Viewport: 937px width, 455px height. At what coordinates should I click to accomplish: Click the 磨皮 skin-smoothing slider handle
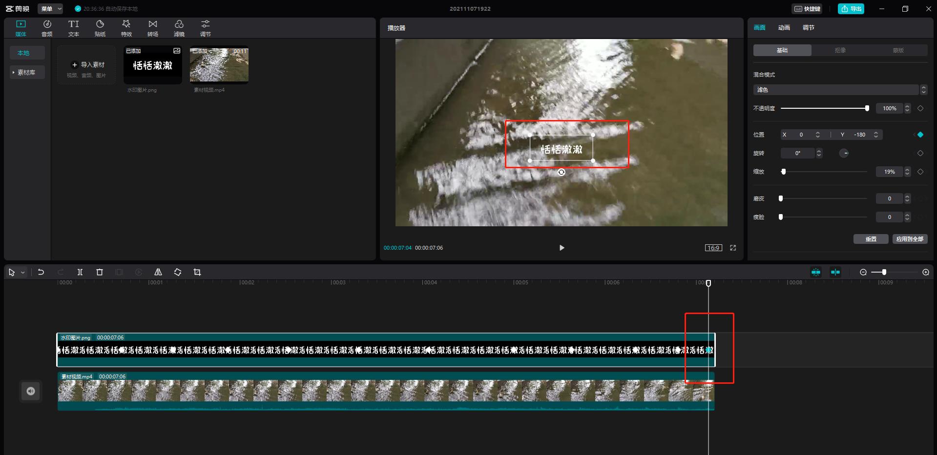[781, 198]
